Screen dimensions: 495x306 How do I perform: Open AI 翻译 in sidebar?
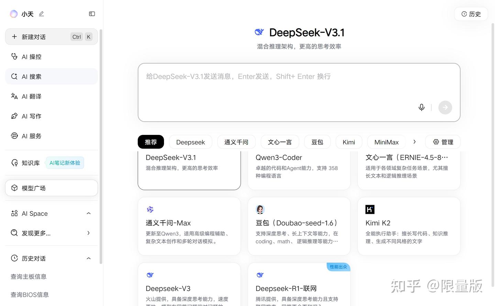(52, 96)
